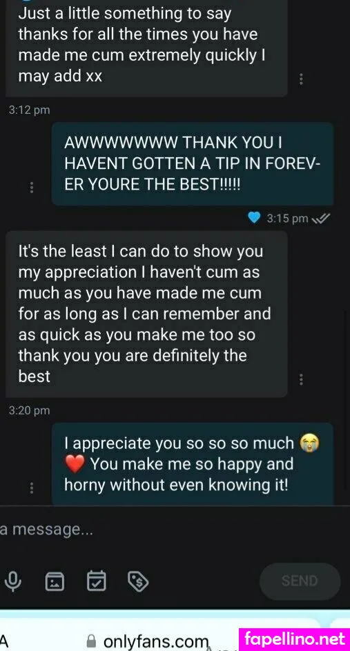Select the 'I appreciate you so so so much' bubble
Viewport: 350px width, 651px height.
coord(193,464)
